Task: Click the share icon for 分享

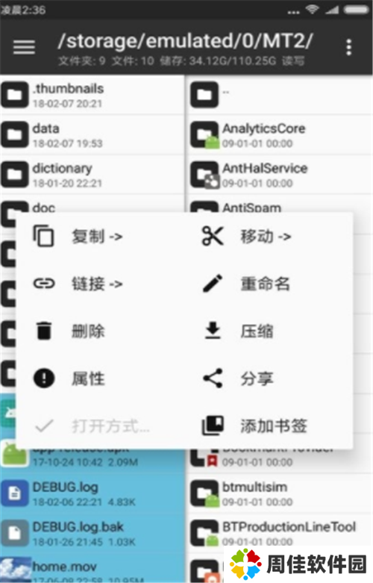Action: point(213,378)
